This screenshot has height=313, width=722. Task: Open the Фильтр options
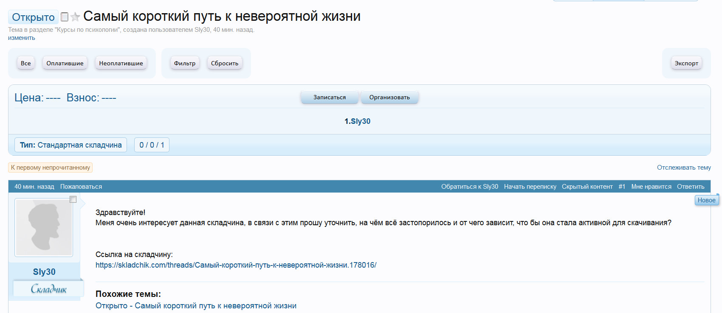coord(185,63)
